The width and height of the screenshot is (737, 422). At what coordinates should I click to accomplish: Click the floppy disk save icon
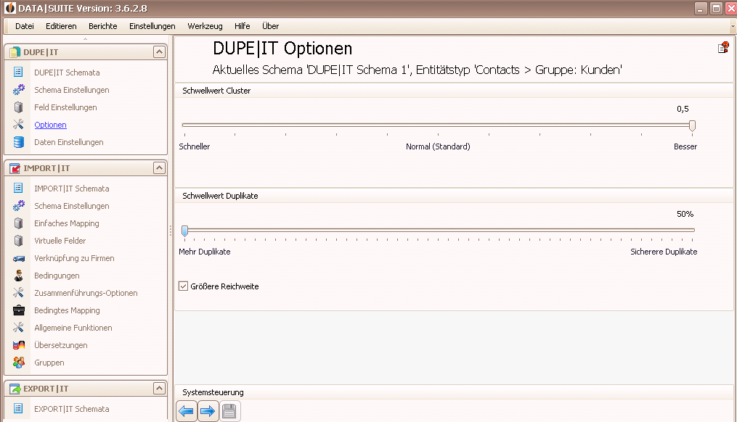click(230, 412)
